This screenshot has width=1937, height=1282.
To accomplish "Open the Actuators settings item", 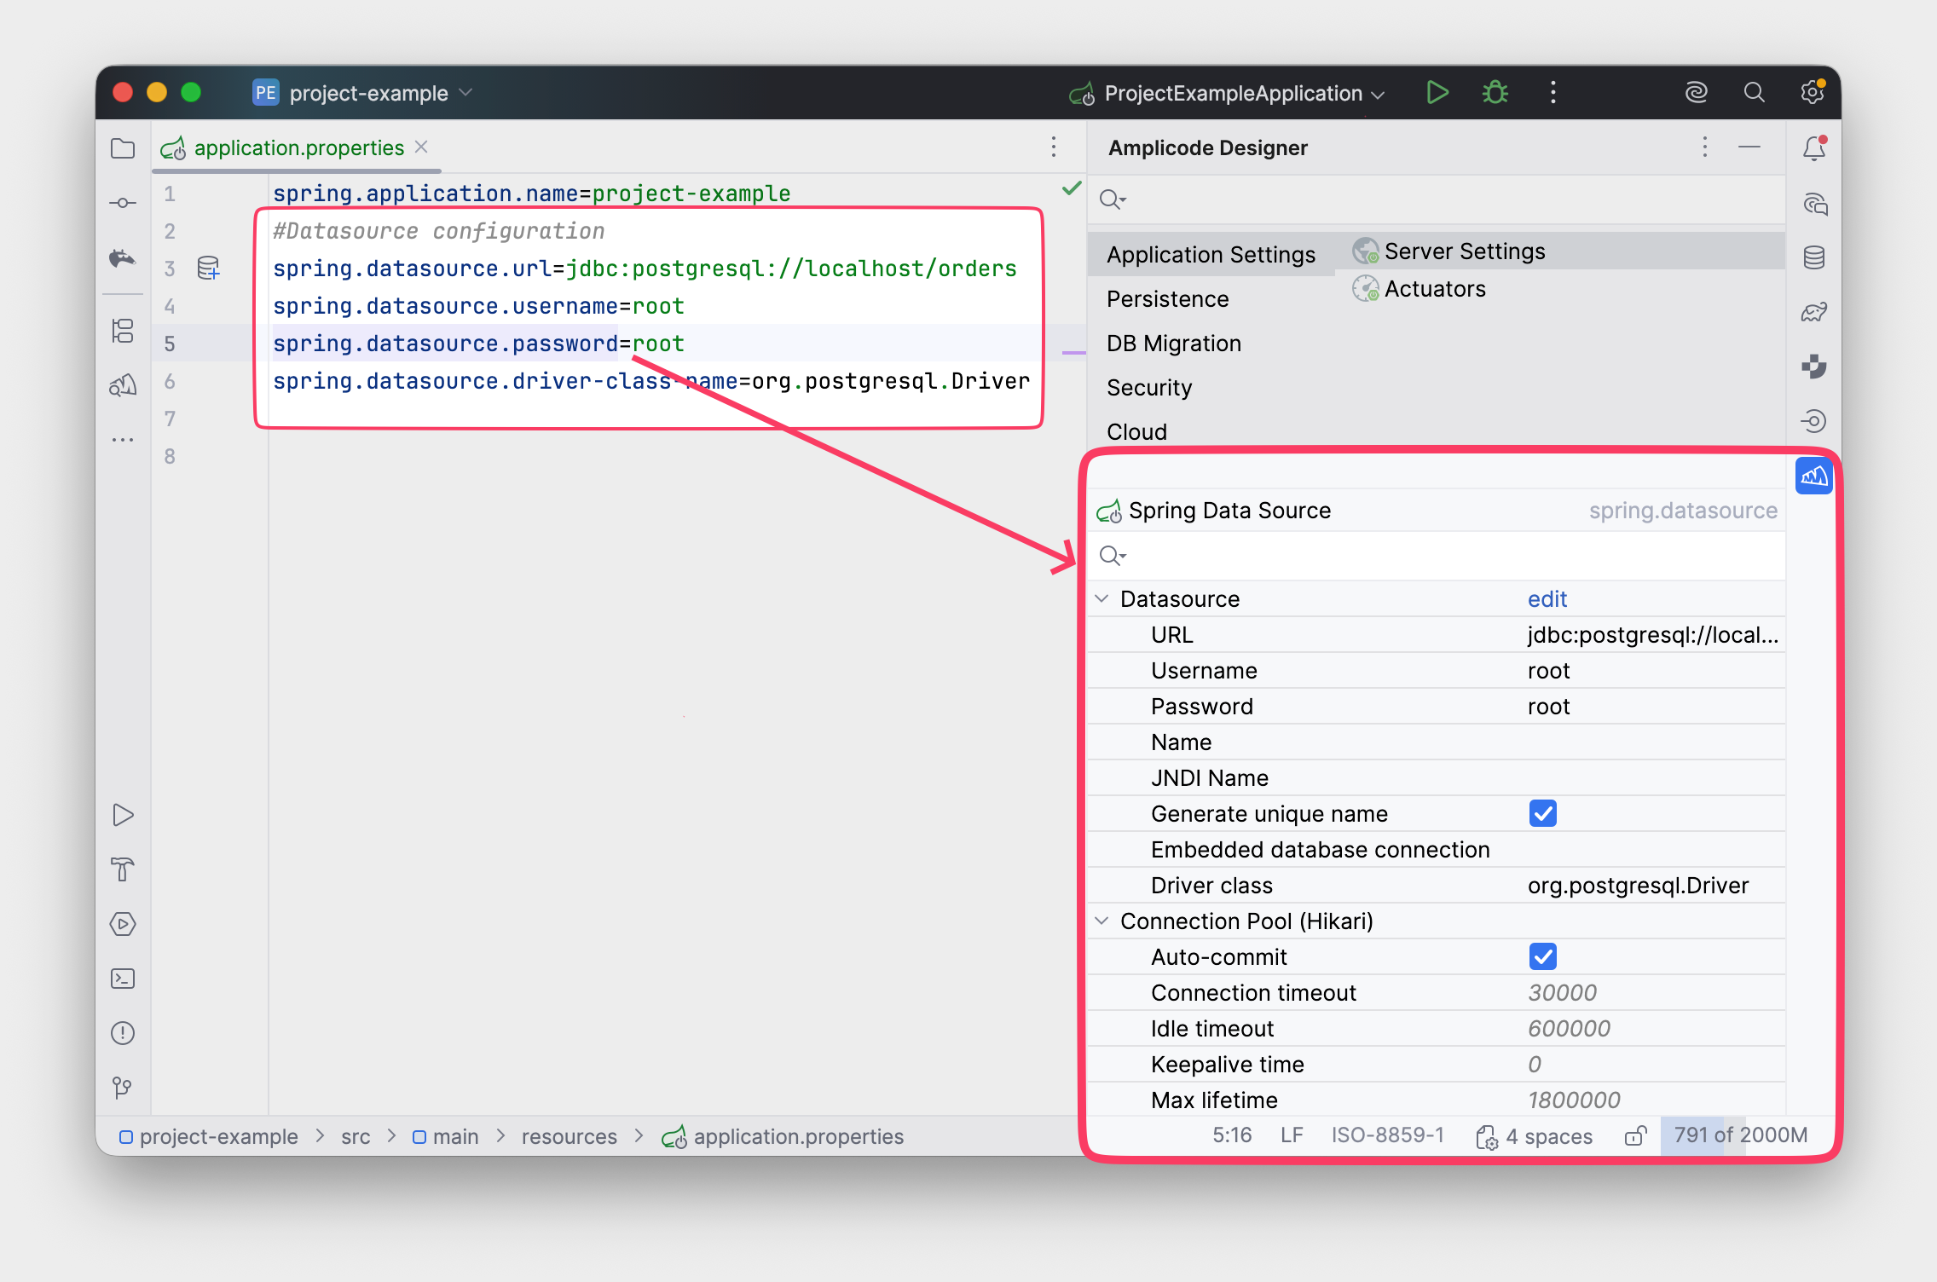I will tap(1434, 289).
